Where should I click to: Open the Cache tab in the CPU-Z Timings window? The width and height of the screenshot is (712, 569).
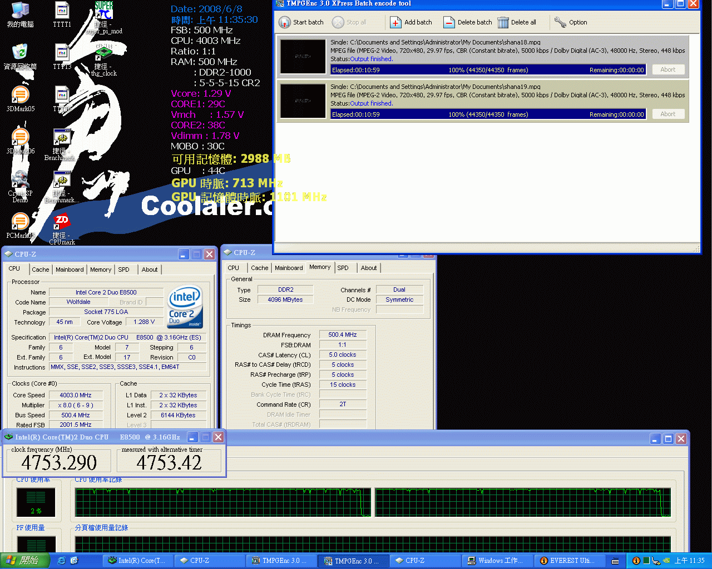coord(259,268)
